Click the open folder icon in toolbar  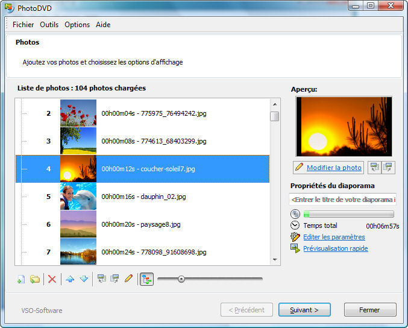[x=35, y=279]
